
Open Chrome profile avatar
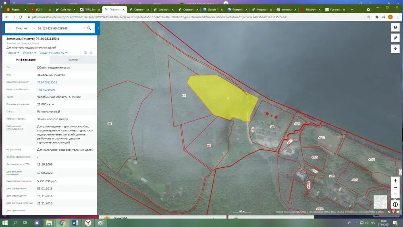pos(390,17)
